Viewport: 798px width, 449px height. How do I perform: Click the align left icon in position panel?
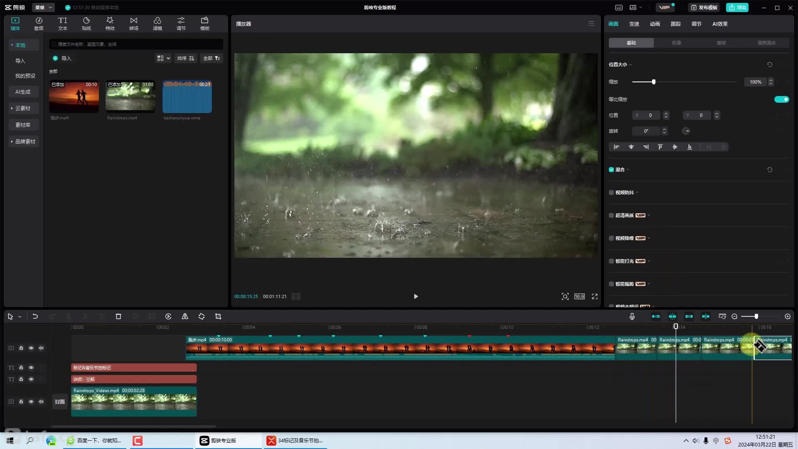pyautogui.click(x=616, y=147)
